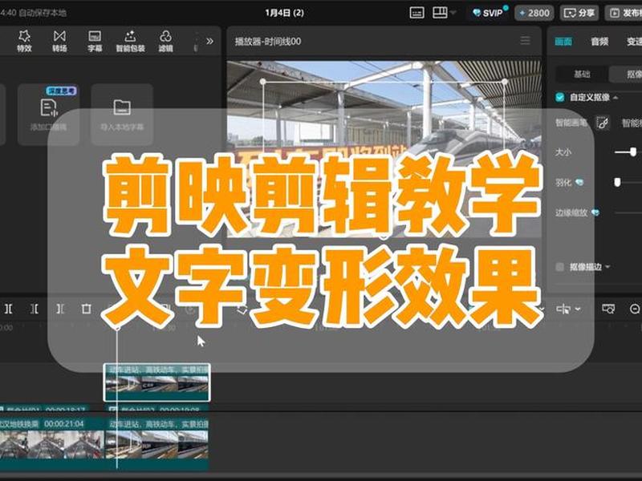Click the 2800 credits button
642x481 pixels.
coord(534,13)
